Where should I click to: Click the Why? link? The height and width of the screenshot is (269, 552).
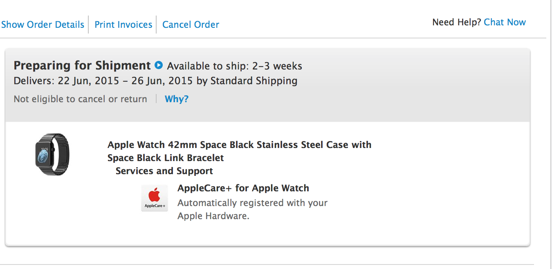pyautogui.click(x=177, y=99)
